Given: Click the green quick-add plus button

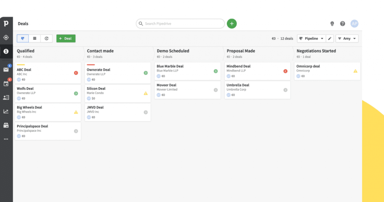Looking at the screenshot, I should click(232, 24).
